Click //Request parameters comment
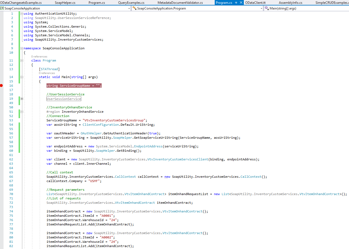Viewport: 349px width, 249px height. 66,190
